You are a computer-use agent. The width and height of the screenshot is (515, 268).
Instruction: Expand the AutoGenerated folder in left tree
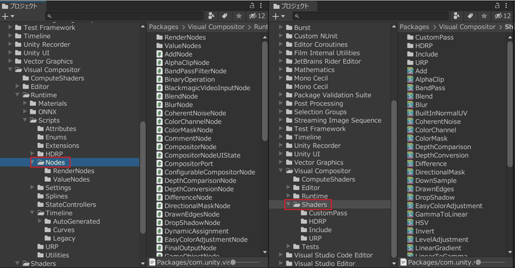click(40, 221)
